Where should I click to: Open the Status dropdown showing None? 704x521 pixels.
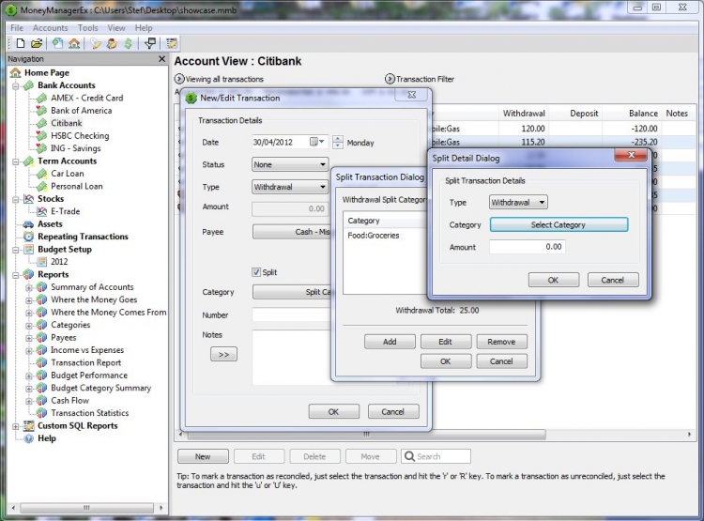290,164
